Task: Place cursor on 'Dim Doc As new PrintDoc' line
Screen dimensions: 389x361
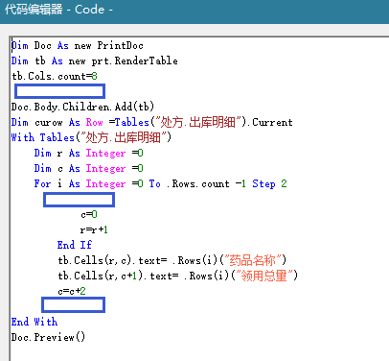Action: [x=78, y=46]
